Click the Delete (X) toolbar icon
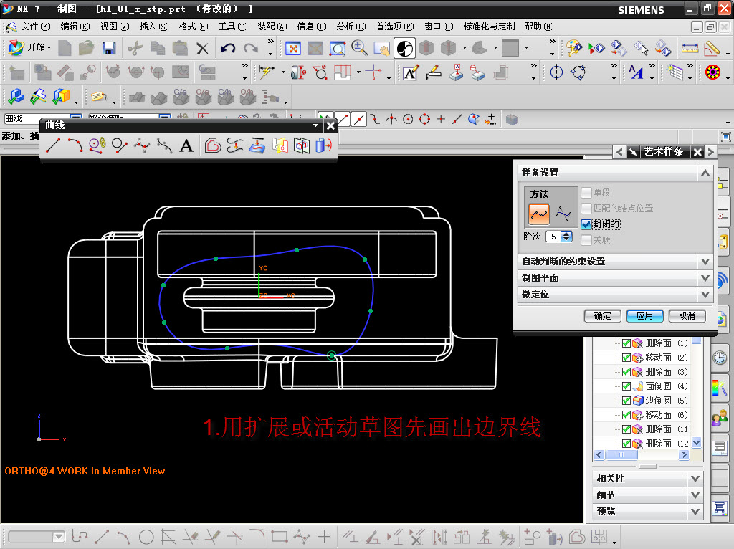The image size is (734, 549). pos(202,48)
